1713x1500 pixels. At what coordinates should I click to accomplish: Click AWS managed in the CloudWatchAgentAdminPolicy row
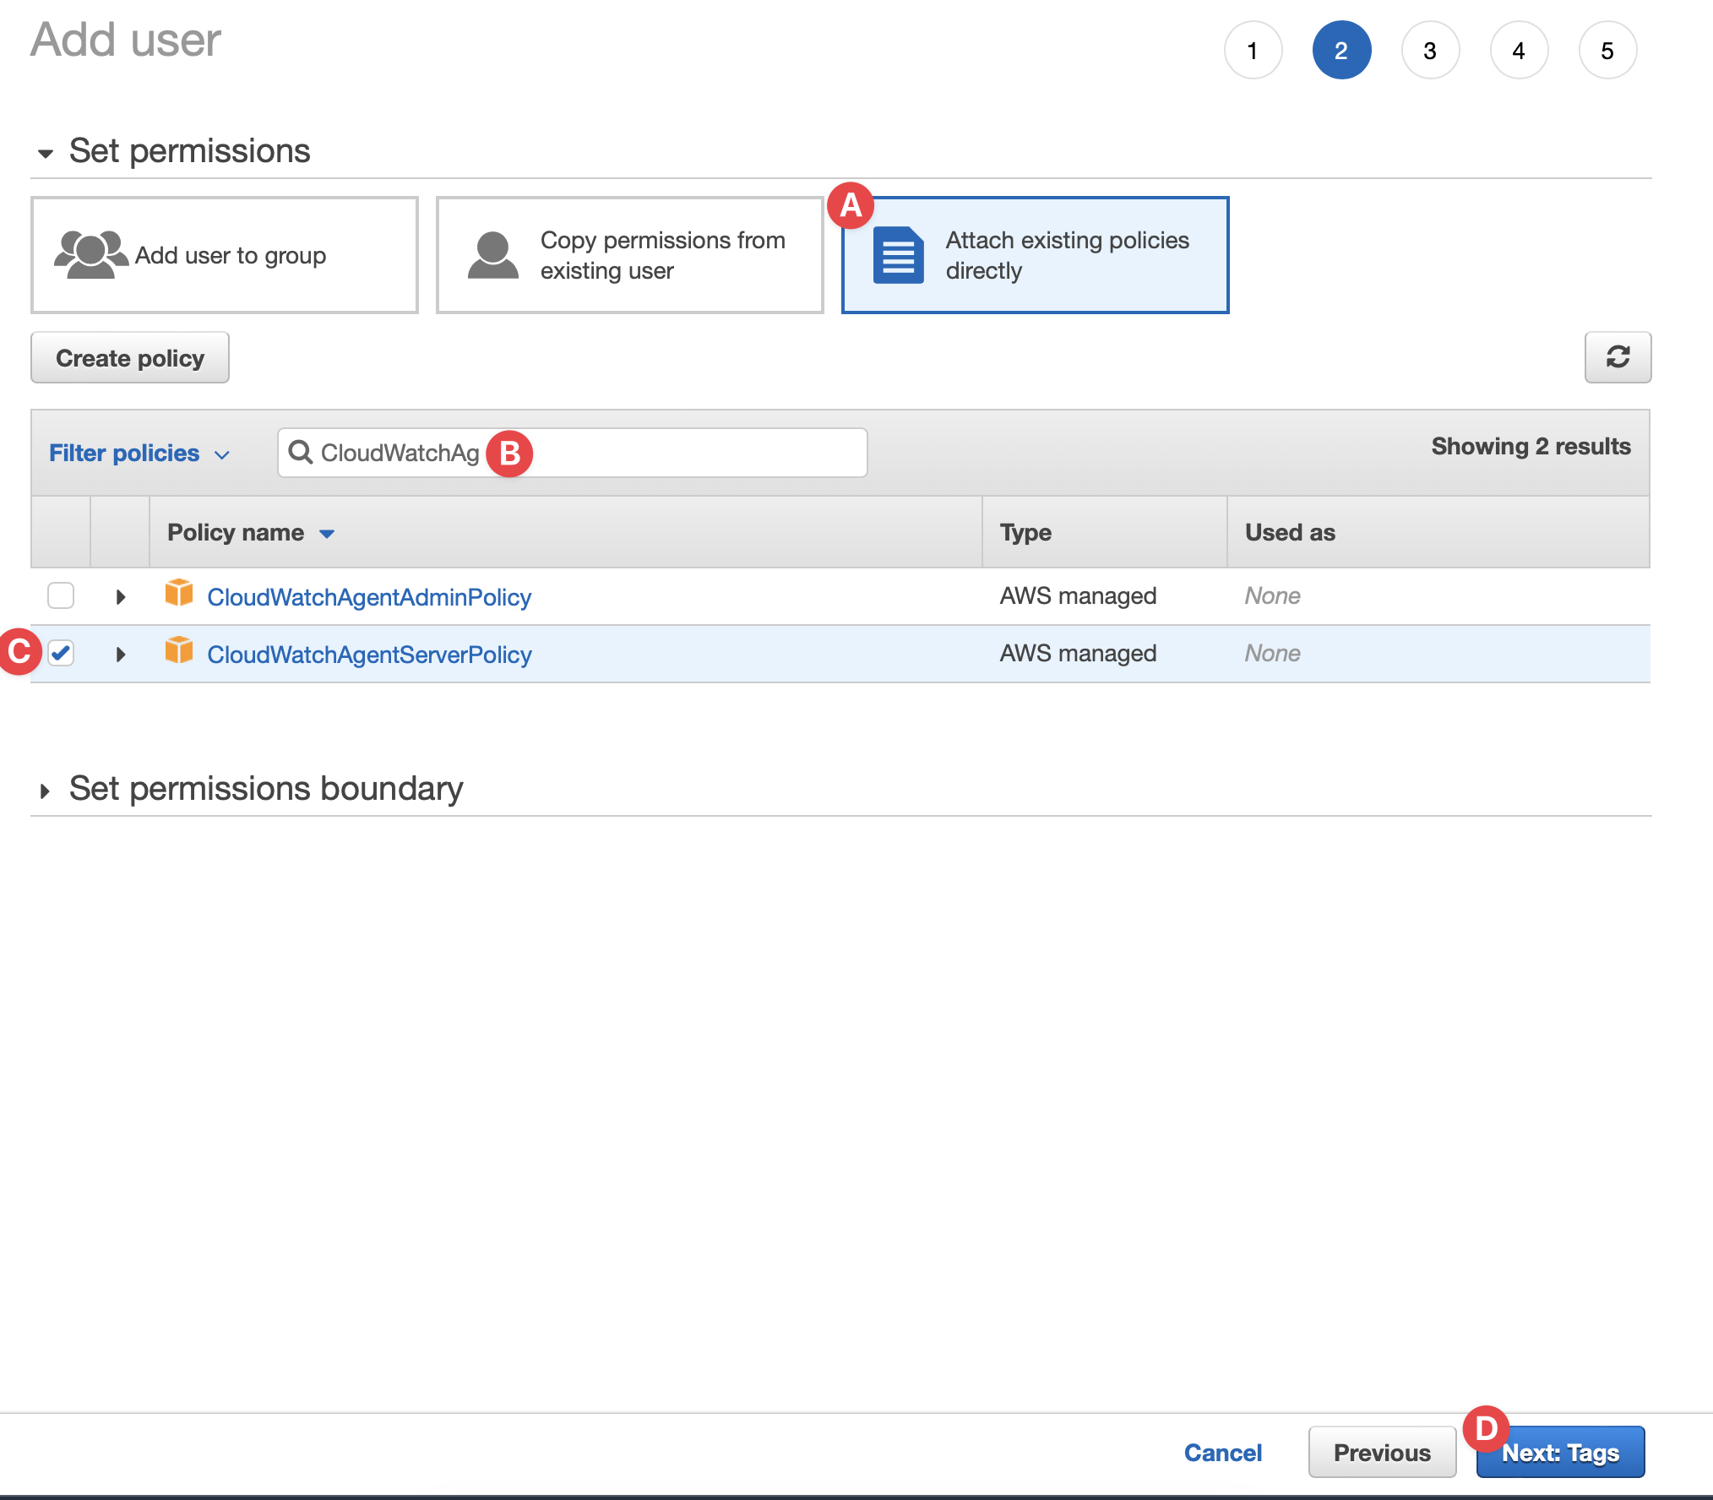pos(1078,595)
